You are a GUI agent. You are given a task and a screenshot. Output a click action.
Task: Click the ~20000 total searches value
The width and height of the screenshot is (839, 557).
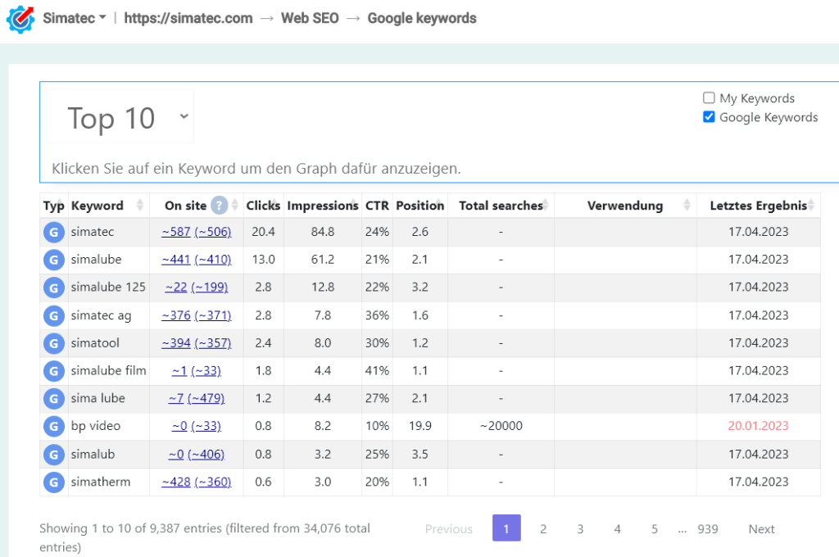pyautogui.click(x=501, y=426)
